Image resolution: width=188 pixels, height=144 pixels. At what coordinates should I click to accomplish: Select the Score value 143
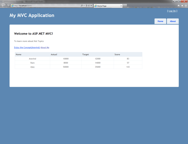tap(128, 67)
